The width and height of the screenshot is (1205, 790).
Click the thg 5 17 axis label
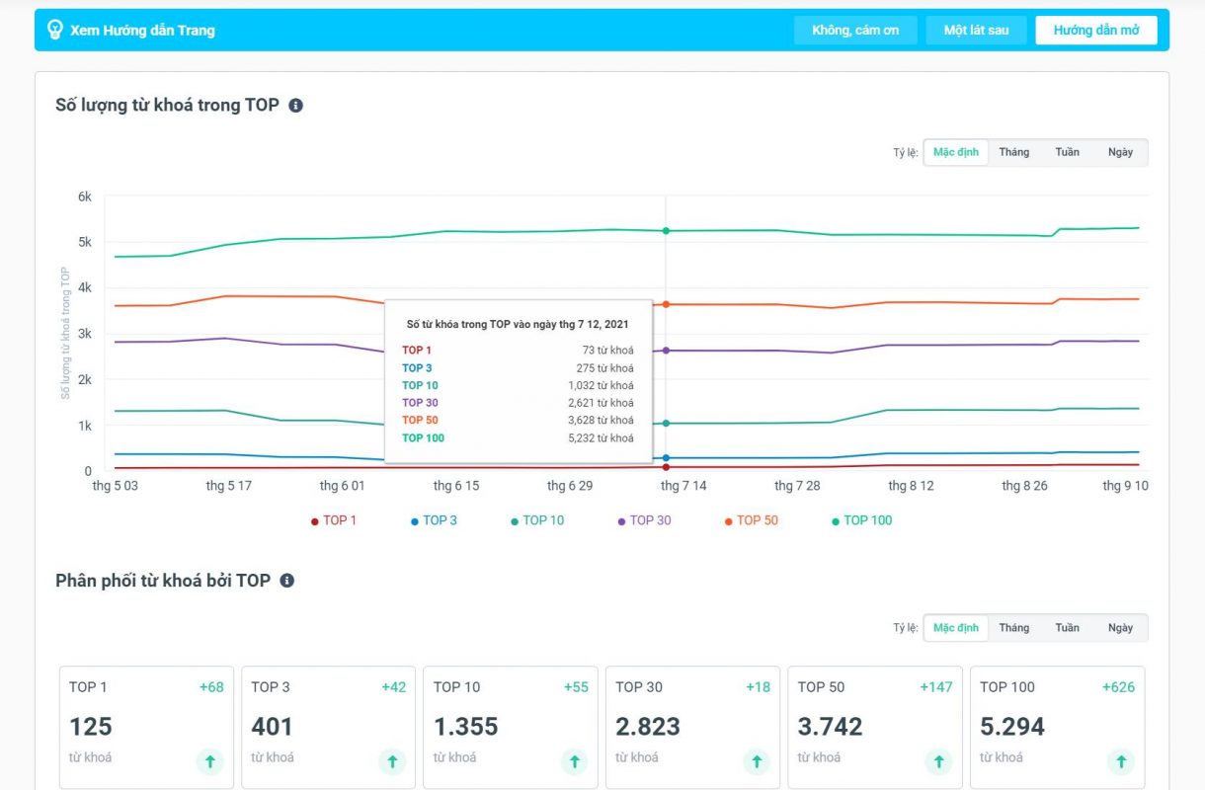[x=228, y=486]
